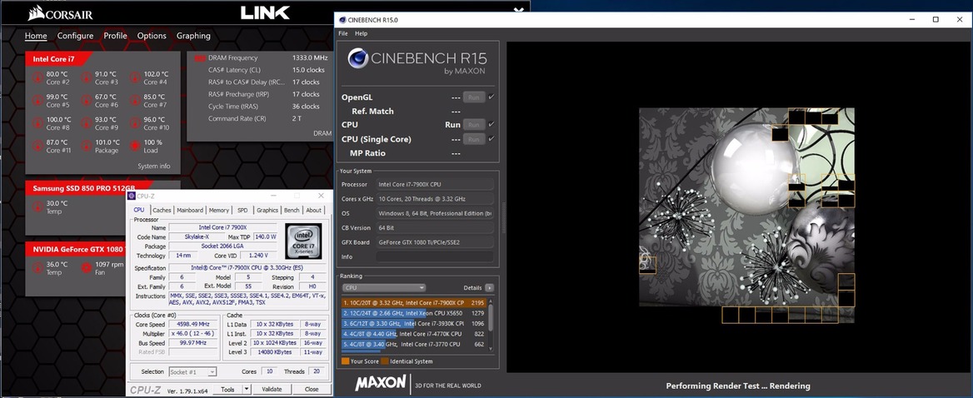Image resolution: width=973 pixels, height=398 pixels.
Task: Select the i7-3770 662 ranking row
Action: pyautogui.click(x=414, y=344)
